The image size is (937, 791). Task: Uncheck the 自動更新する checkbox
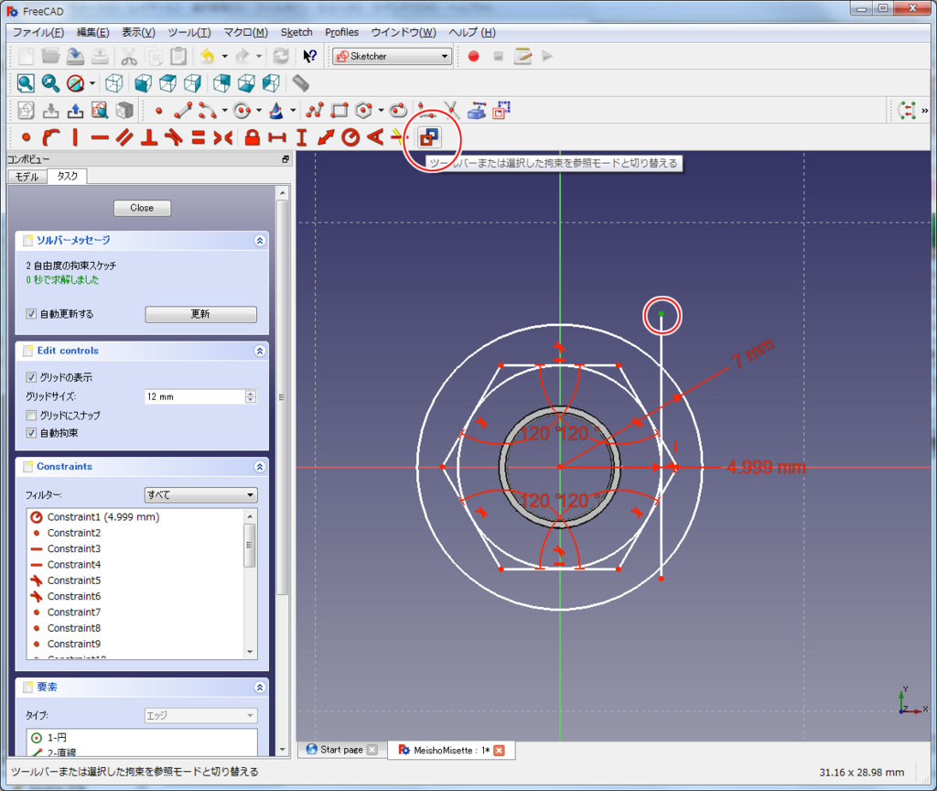tap(32, 314)
